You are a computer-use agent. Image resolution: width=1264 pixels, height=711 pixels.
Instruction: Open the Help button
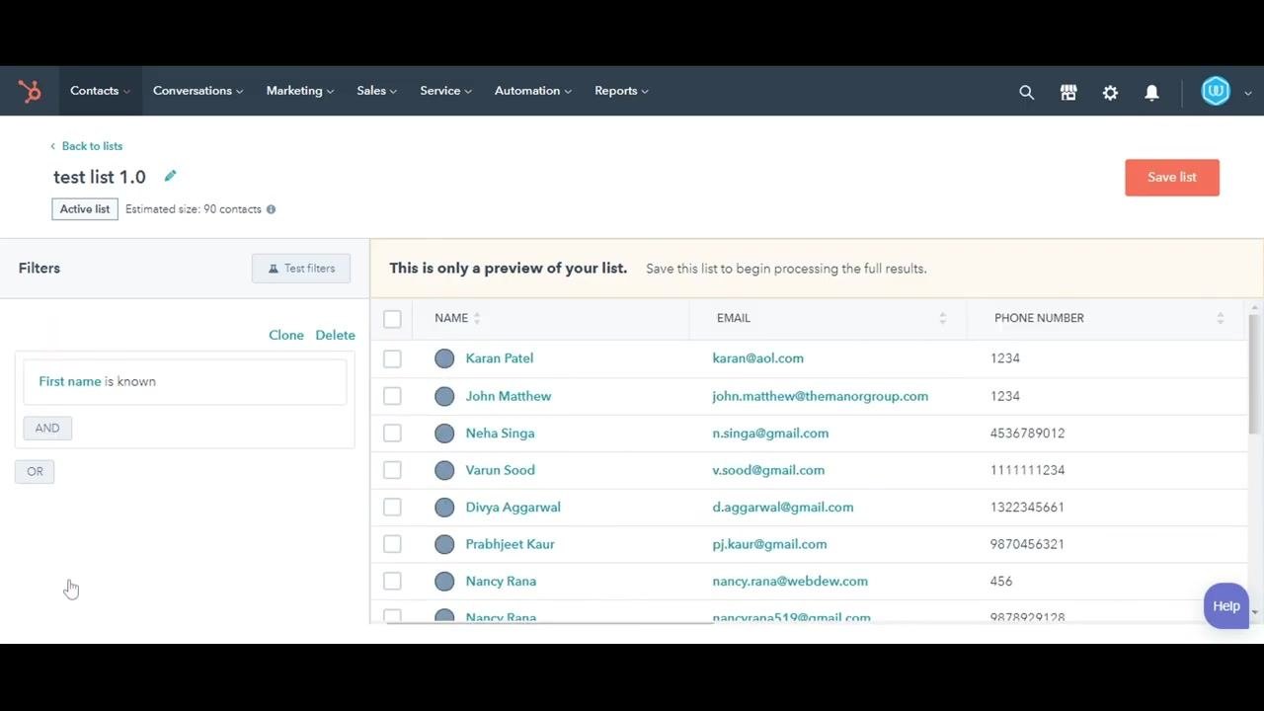[x=1226, y=606]
